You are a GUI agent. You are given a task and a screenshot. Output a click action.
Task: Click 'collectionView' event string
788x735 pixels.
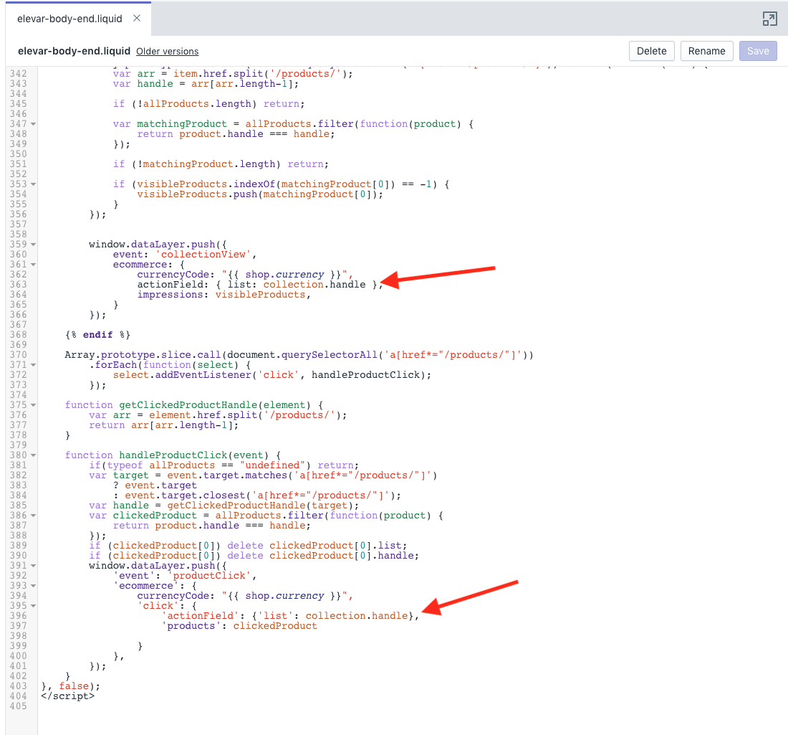click(x=203, y=255)
